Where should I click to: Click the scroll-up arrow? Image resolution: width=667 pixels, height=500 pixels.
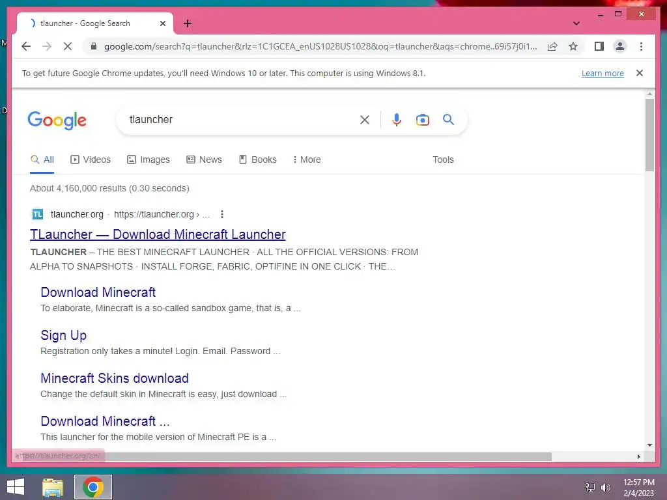coord(649,94)
